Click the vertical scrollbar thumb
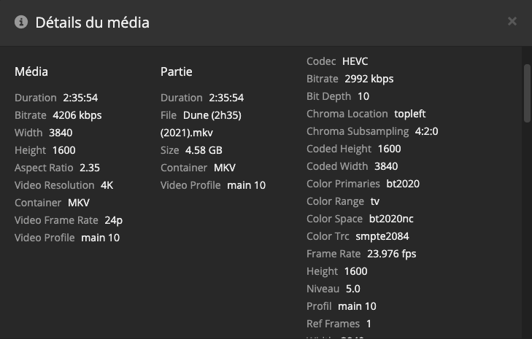 (x=527, y=93)
